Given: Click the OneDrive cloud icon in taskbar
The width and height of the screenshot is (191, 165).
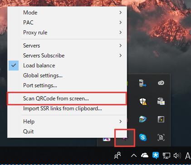Looking at the screenshot, I should pos(145,155).
